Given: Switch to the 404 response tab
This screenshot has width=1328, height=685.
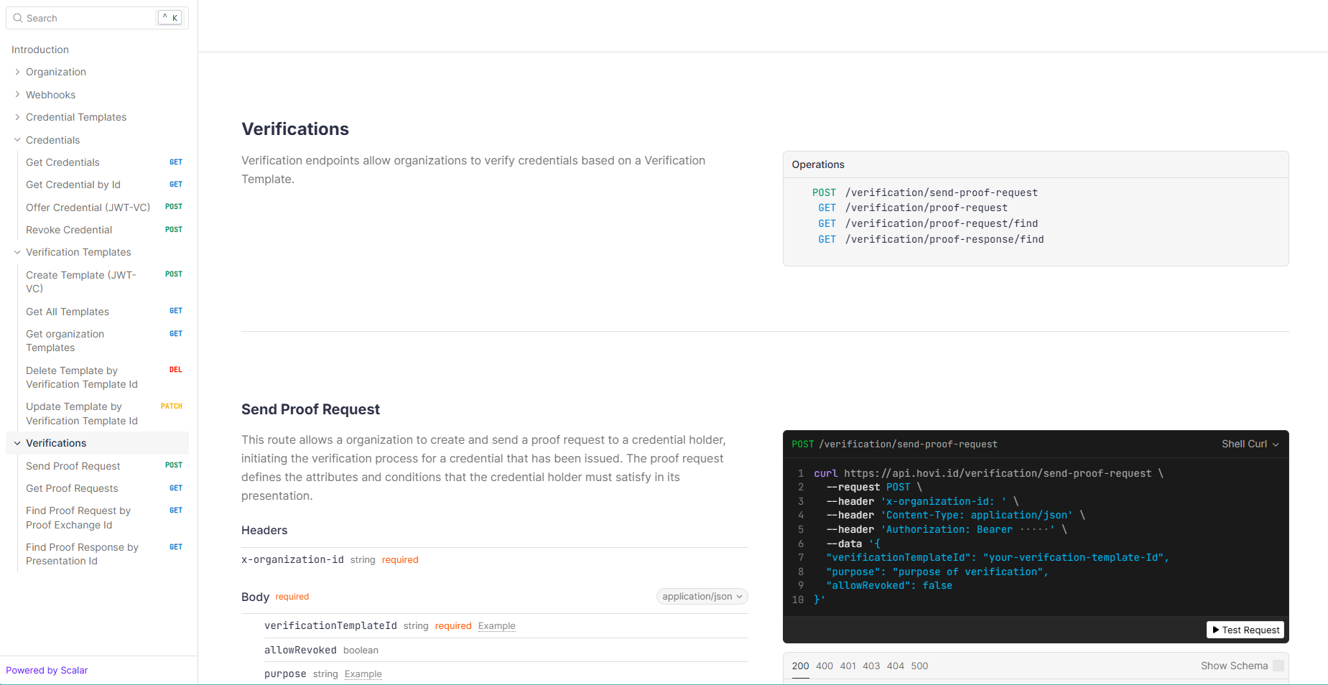Looking at the screenshot, I should pos(895,666).
